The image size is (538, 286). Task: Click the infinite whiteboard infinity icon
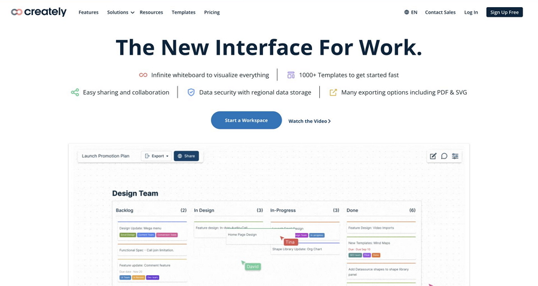coord(143,75)
